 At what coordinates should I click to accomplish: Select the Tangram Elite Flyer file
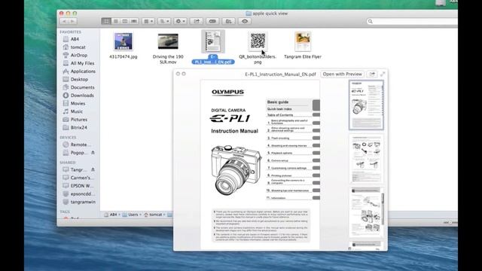click(303, 41)
